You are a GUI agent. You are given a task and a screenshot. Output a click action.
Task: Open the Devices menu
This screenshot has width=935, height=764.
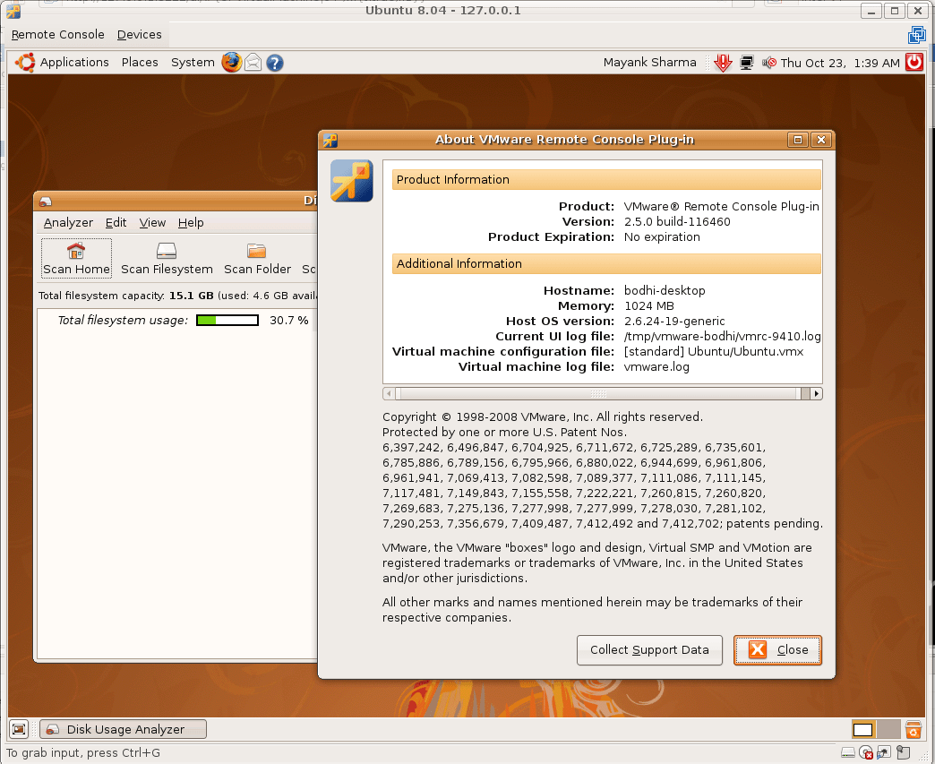140,35
